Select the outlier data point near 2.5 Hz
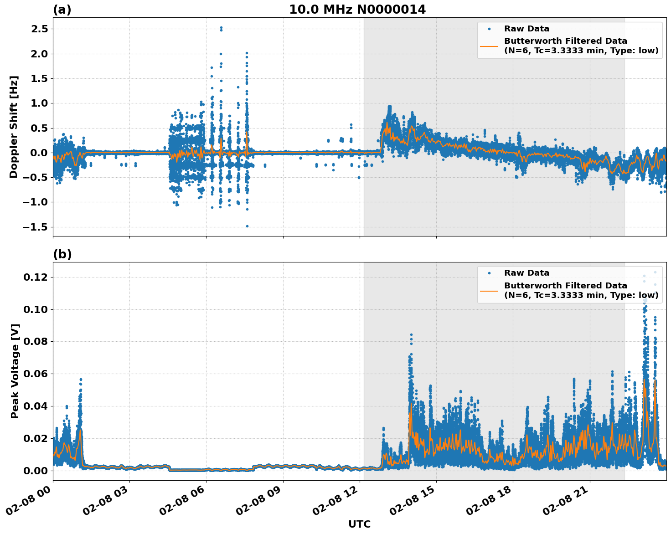The height and width of the screenshot is (534, 671). click(x=222, y=28)
